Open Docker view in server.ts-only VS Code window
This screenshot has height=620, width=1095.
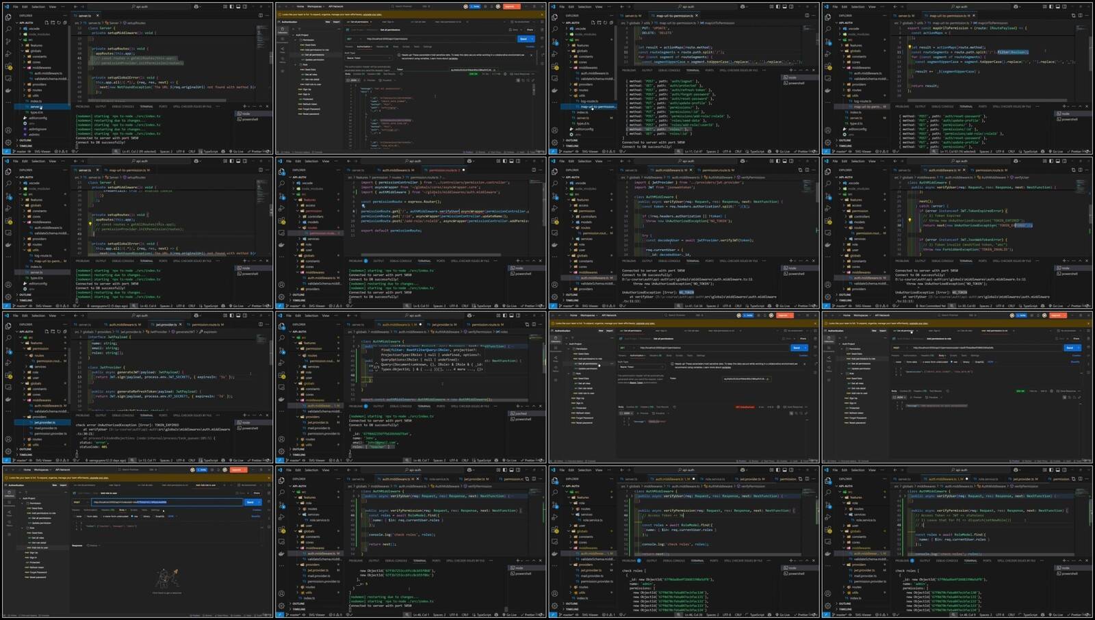coord(8,90)
